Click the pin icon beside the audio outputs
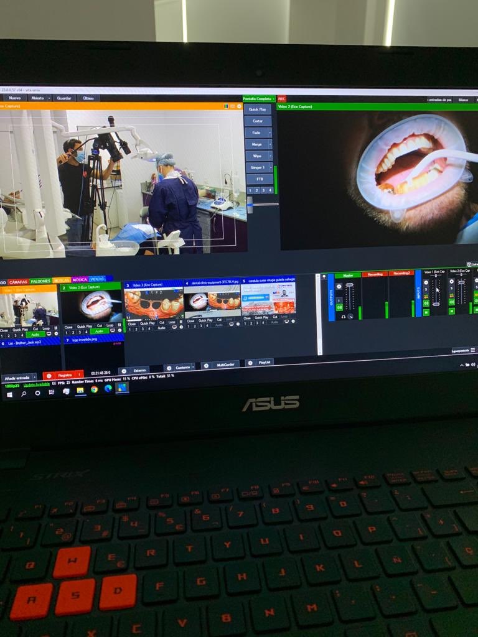This screenshot has height=637, width=478. 324,277
